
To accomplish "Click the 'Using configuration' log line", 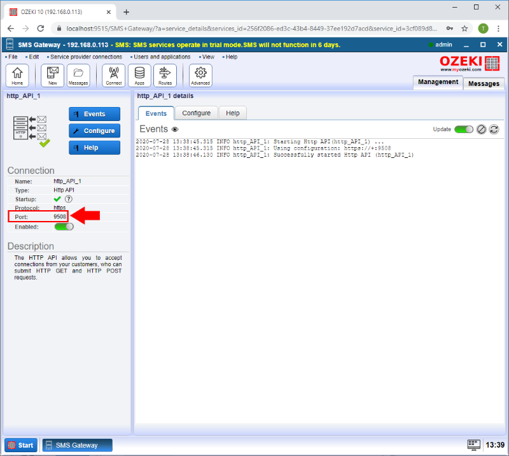I will pyautogui.click(x=263, y=148).
